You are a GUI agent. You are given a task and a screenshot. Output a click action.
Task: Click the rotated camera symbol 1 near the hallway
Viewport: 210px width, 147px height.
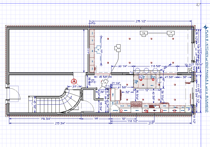104,83
